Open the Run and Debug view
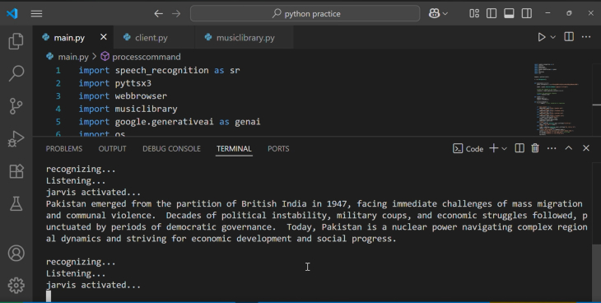The width and height of the screenshot is (601, 303). (x=16, y=138)
